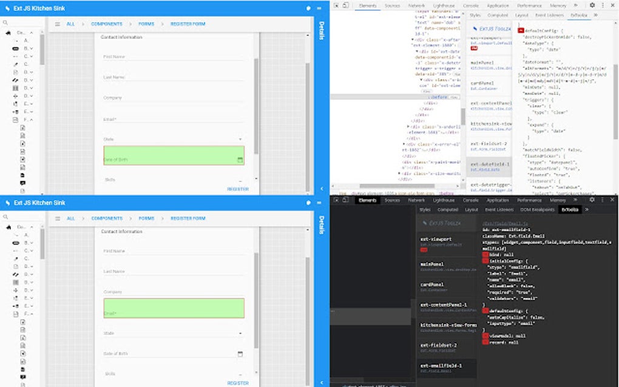
Task: Open the DevTools settings gear
Action: pyautogui.click(x=590, y=4)
